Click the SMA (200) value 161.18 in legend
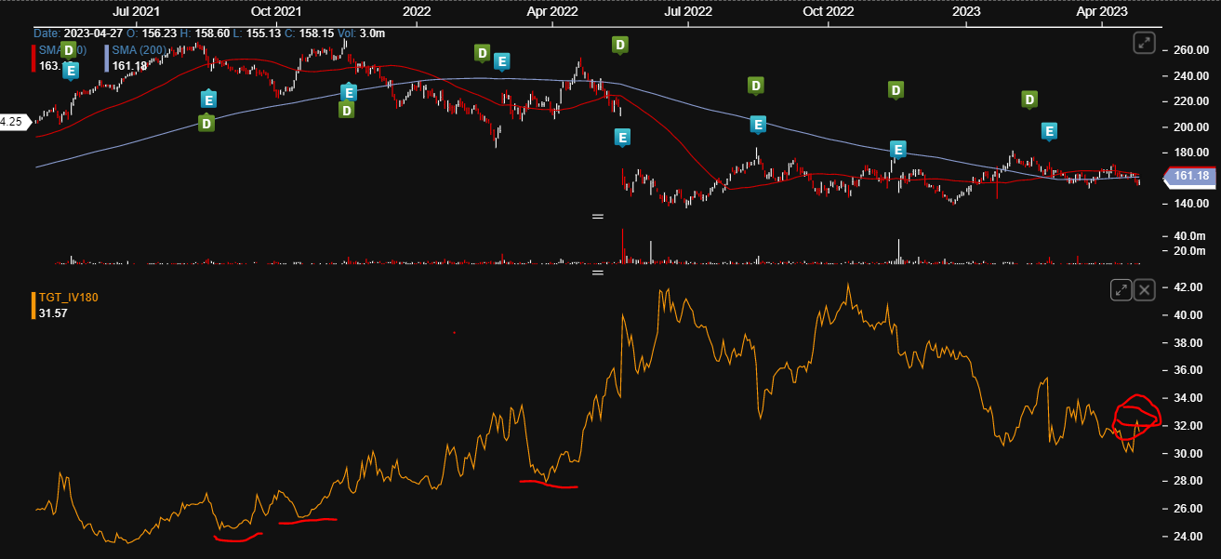Screen dimensions: 1221x559 coord(129,65)
